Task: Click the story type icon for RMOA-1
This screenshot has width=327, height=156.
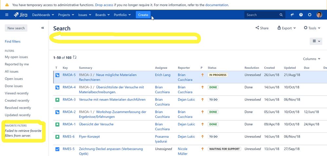Action: [57, 124]
